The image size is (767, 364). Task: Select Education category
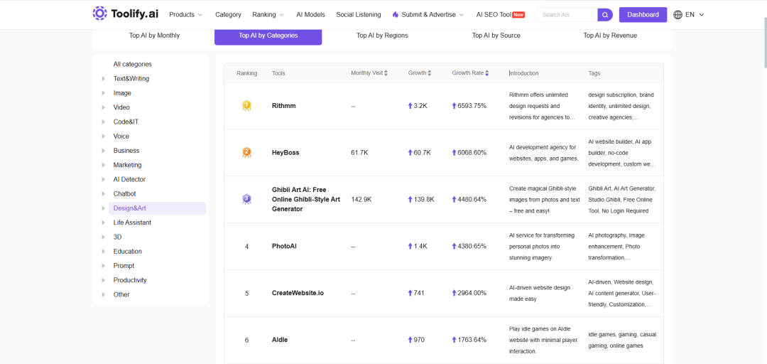pyautogui.click(x=128, y=252)
